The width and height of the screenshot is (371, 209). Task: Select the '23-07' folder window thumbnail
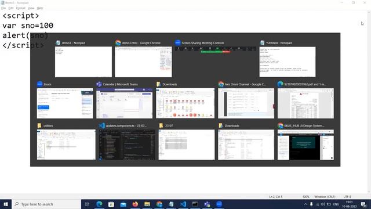pyautogui.click(x=187, y=145)
